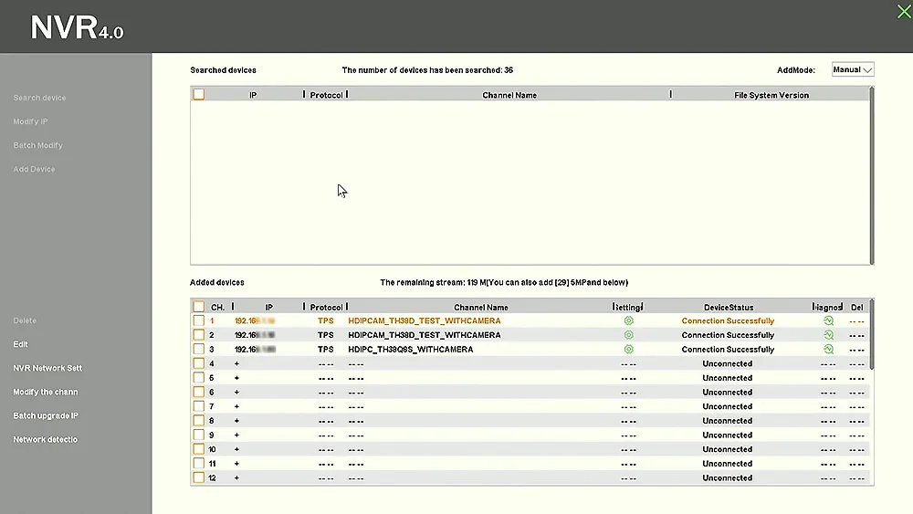The height and width of the screenshot is (514, 913).
Task: Close the NVR window with green X
Action: pyautogui.click(x=904, y=11)
